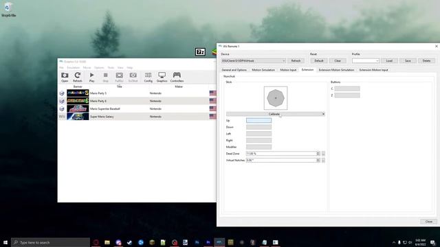Open the Movie menu in Dolphin
Image resolution: width=440 pixels, height=247 pixels.
point(87,68)
